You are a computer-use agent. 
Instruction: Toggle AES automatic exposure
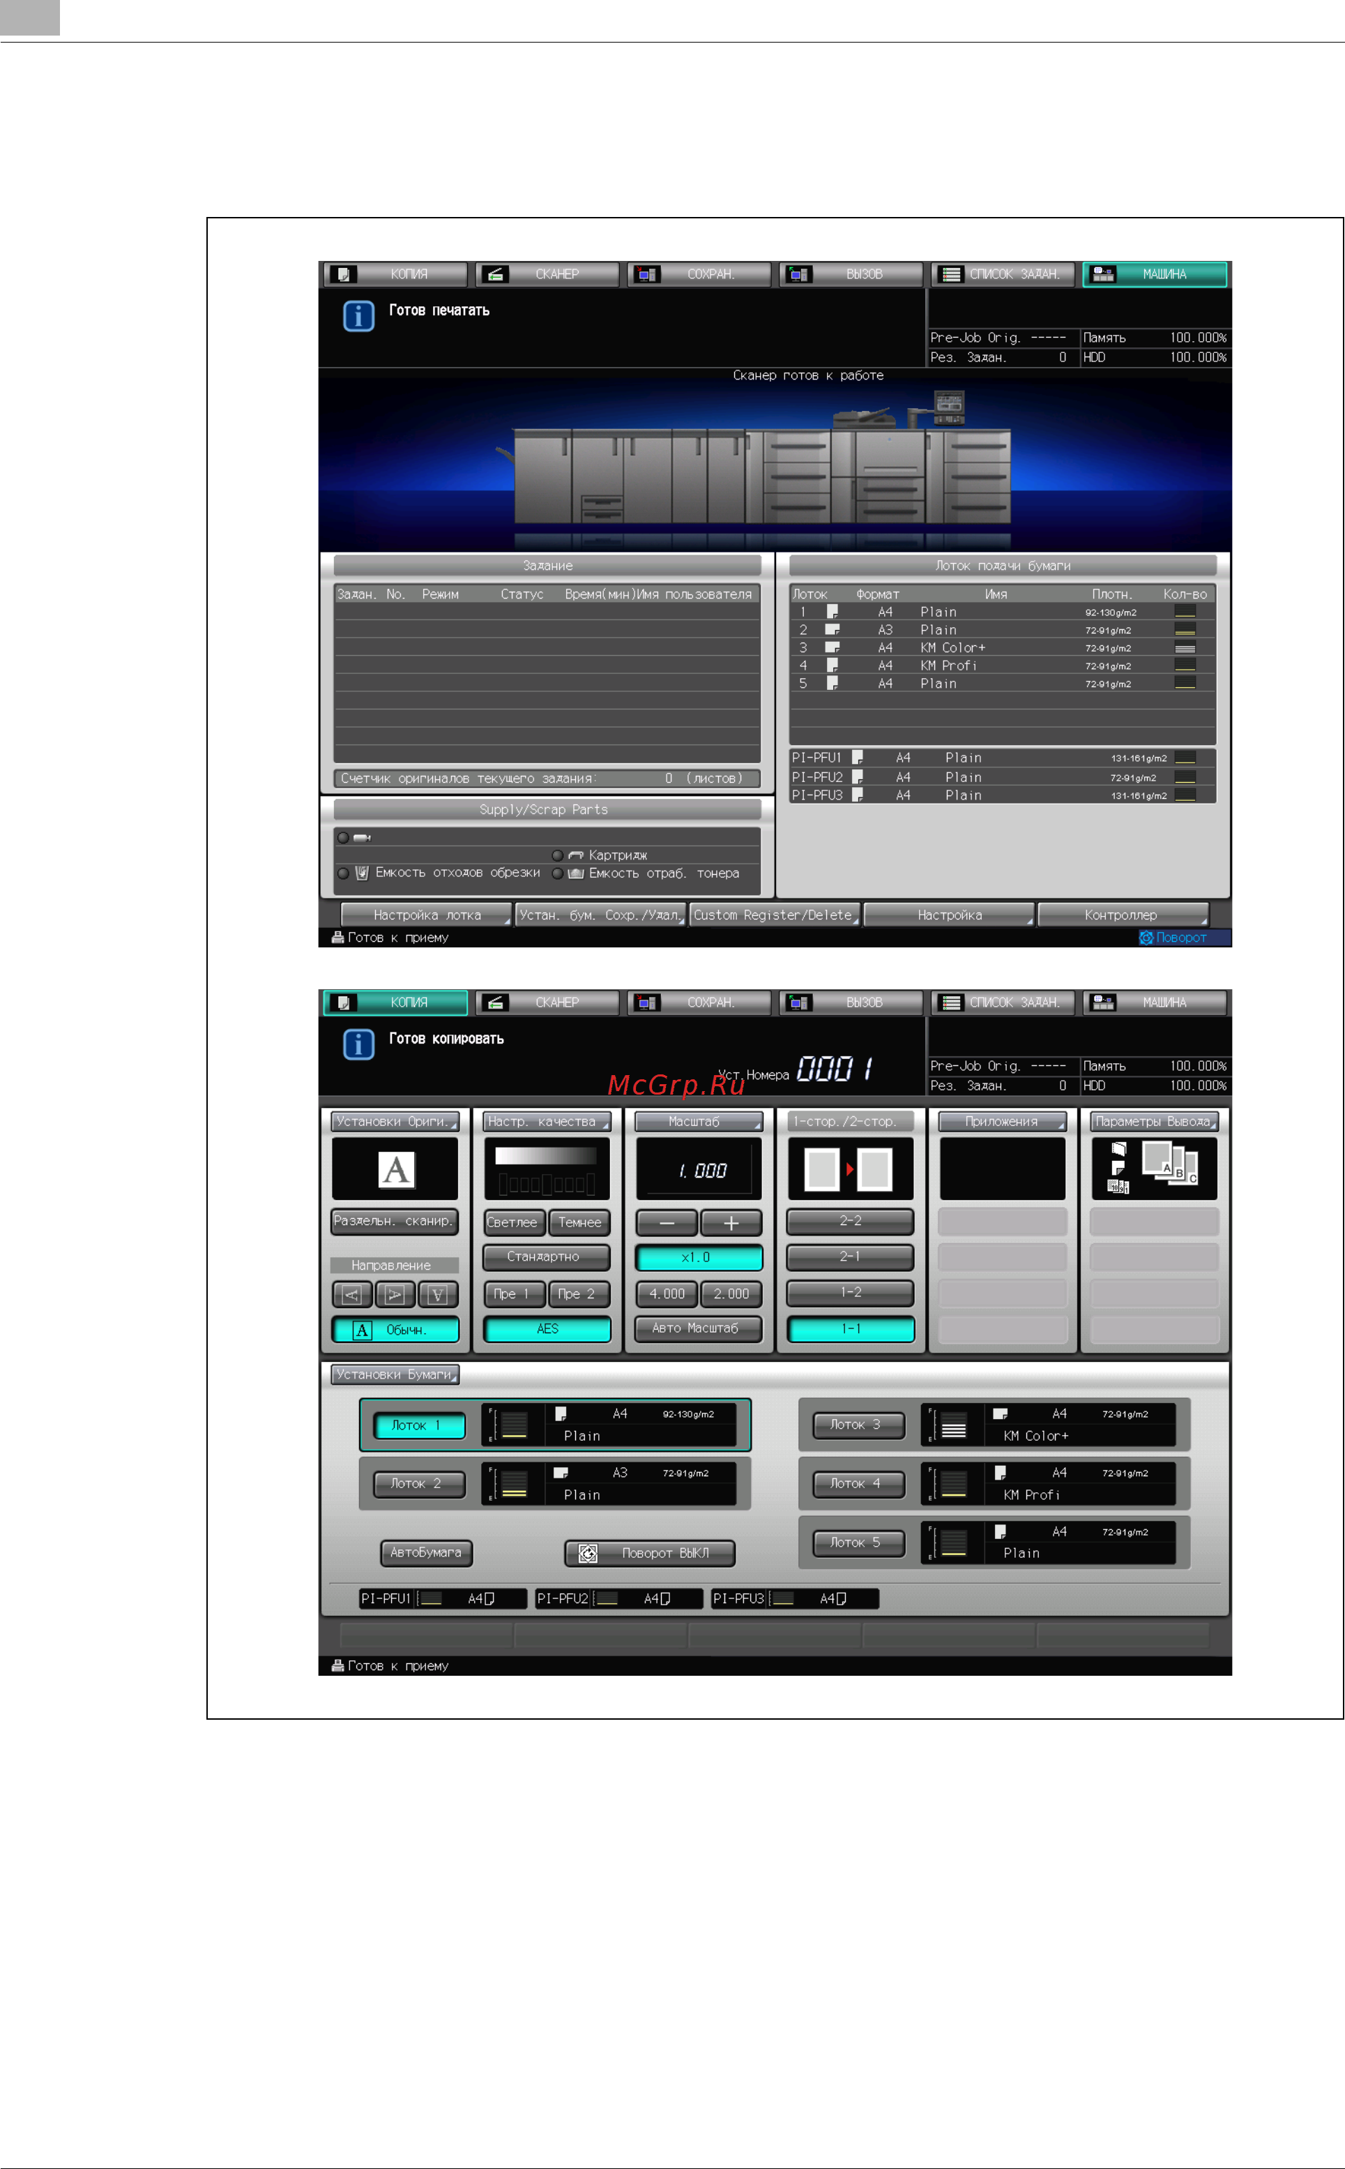click(547, 1329)
